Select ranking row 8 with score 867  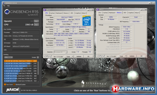tap(20, 78)
